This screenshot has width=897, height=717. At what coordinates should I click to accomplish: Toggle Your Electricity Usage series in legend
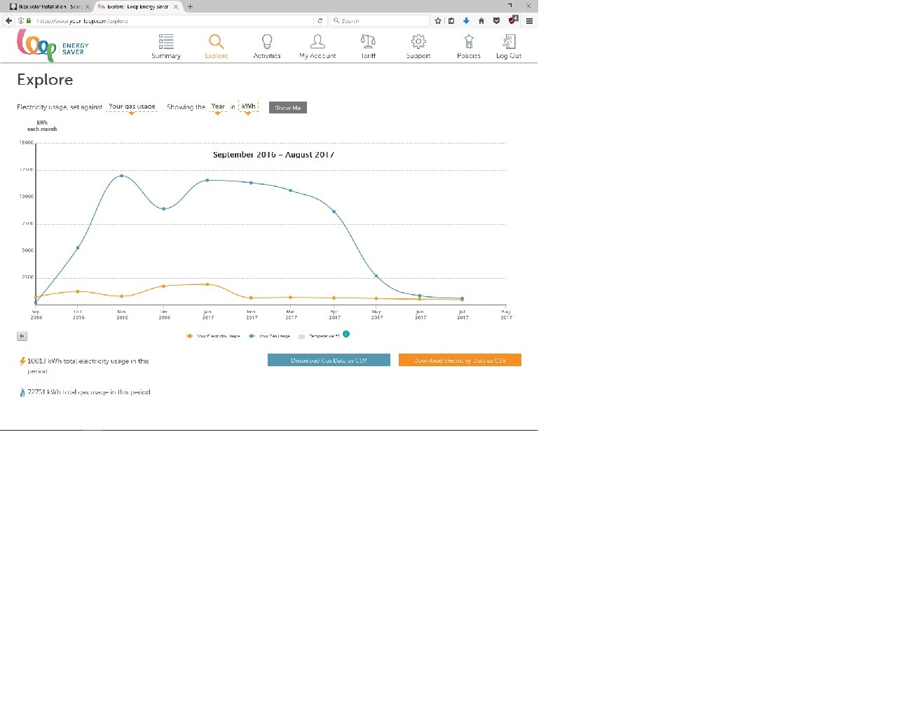point(213,336)
